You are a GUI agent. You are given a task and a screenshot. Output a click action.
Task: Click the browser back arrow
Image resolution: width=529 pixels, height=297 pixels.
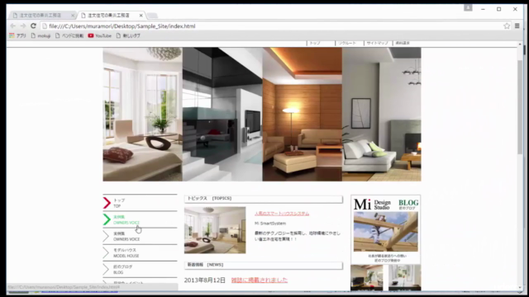coord(13,26)
